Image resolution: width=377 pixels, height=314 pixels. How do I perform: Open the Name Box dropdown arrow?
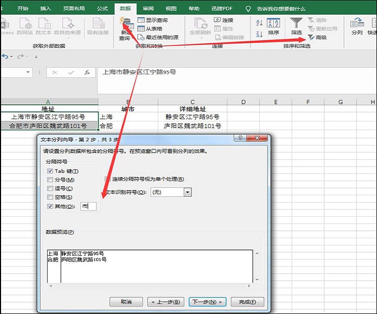(x=28, y=72)
